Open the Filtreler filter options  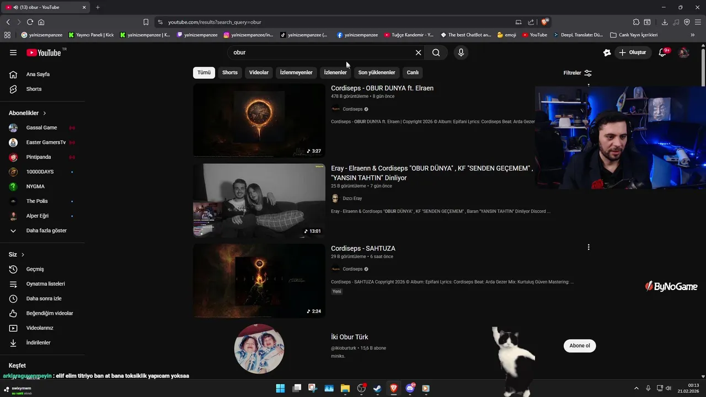(577, 73)
